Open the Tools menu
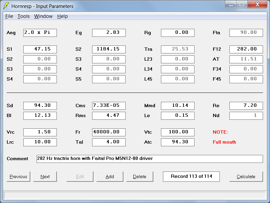Image resolution: width=270 pixels, height=203 pixels. point(24,16)
